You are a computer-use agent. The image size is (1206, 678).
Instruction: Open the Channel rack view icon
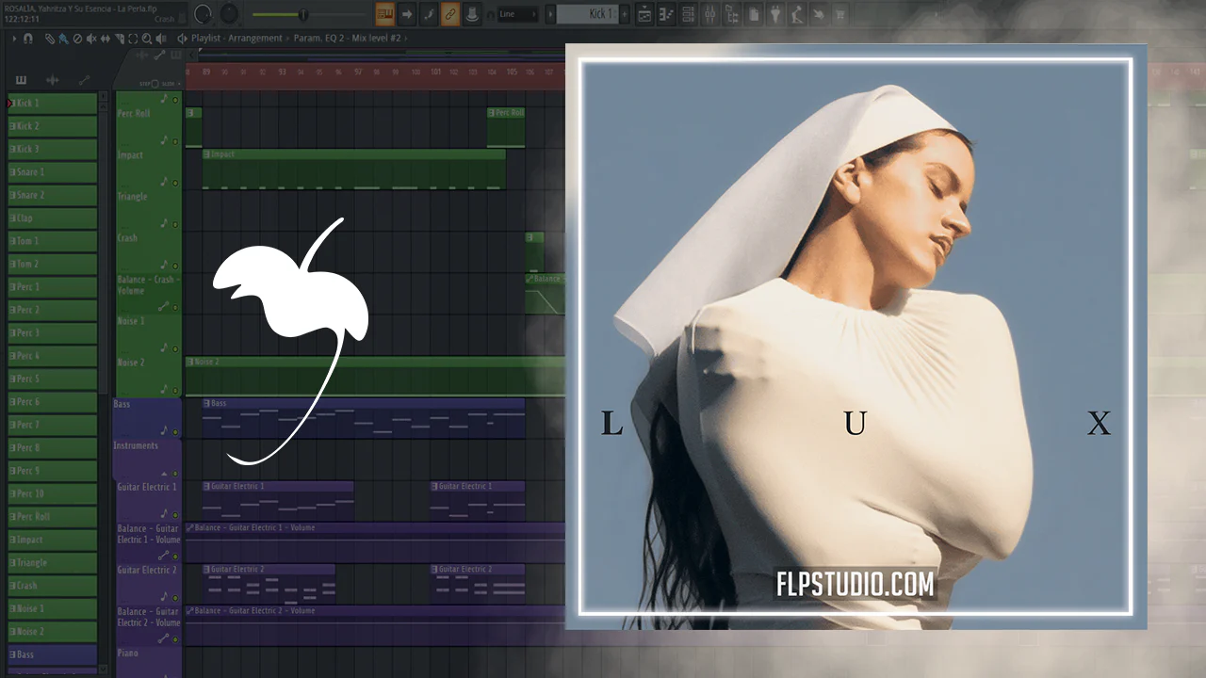(689, 14)
